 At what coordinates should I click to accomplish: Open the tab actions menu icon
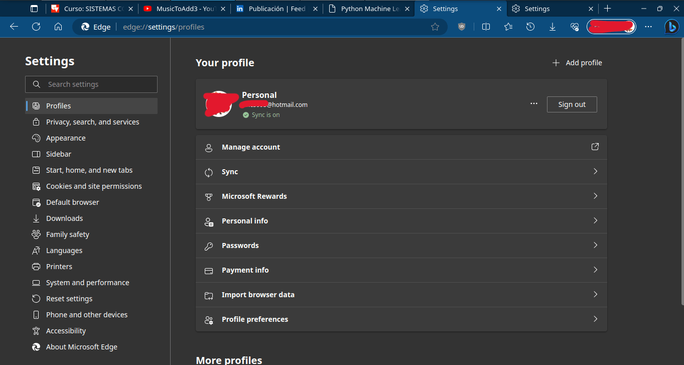(34, 9)
